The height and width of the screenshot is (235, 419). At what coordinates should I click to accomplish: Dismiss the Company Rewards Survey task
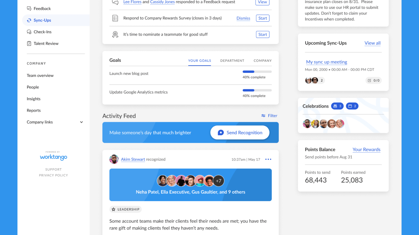pyautogui.click(x=243, y=18)
